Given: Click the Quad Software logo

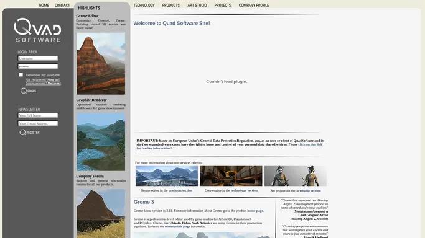Looking at the screenshot, I should pyautogui.click(x=38, y=30).
